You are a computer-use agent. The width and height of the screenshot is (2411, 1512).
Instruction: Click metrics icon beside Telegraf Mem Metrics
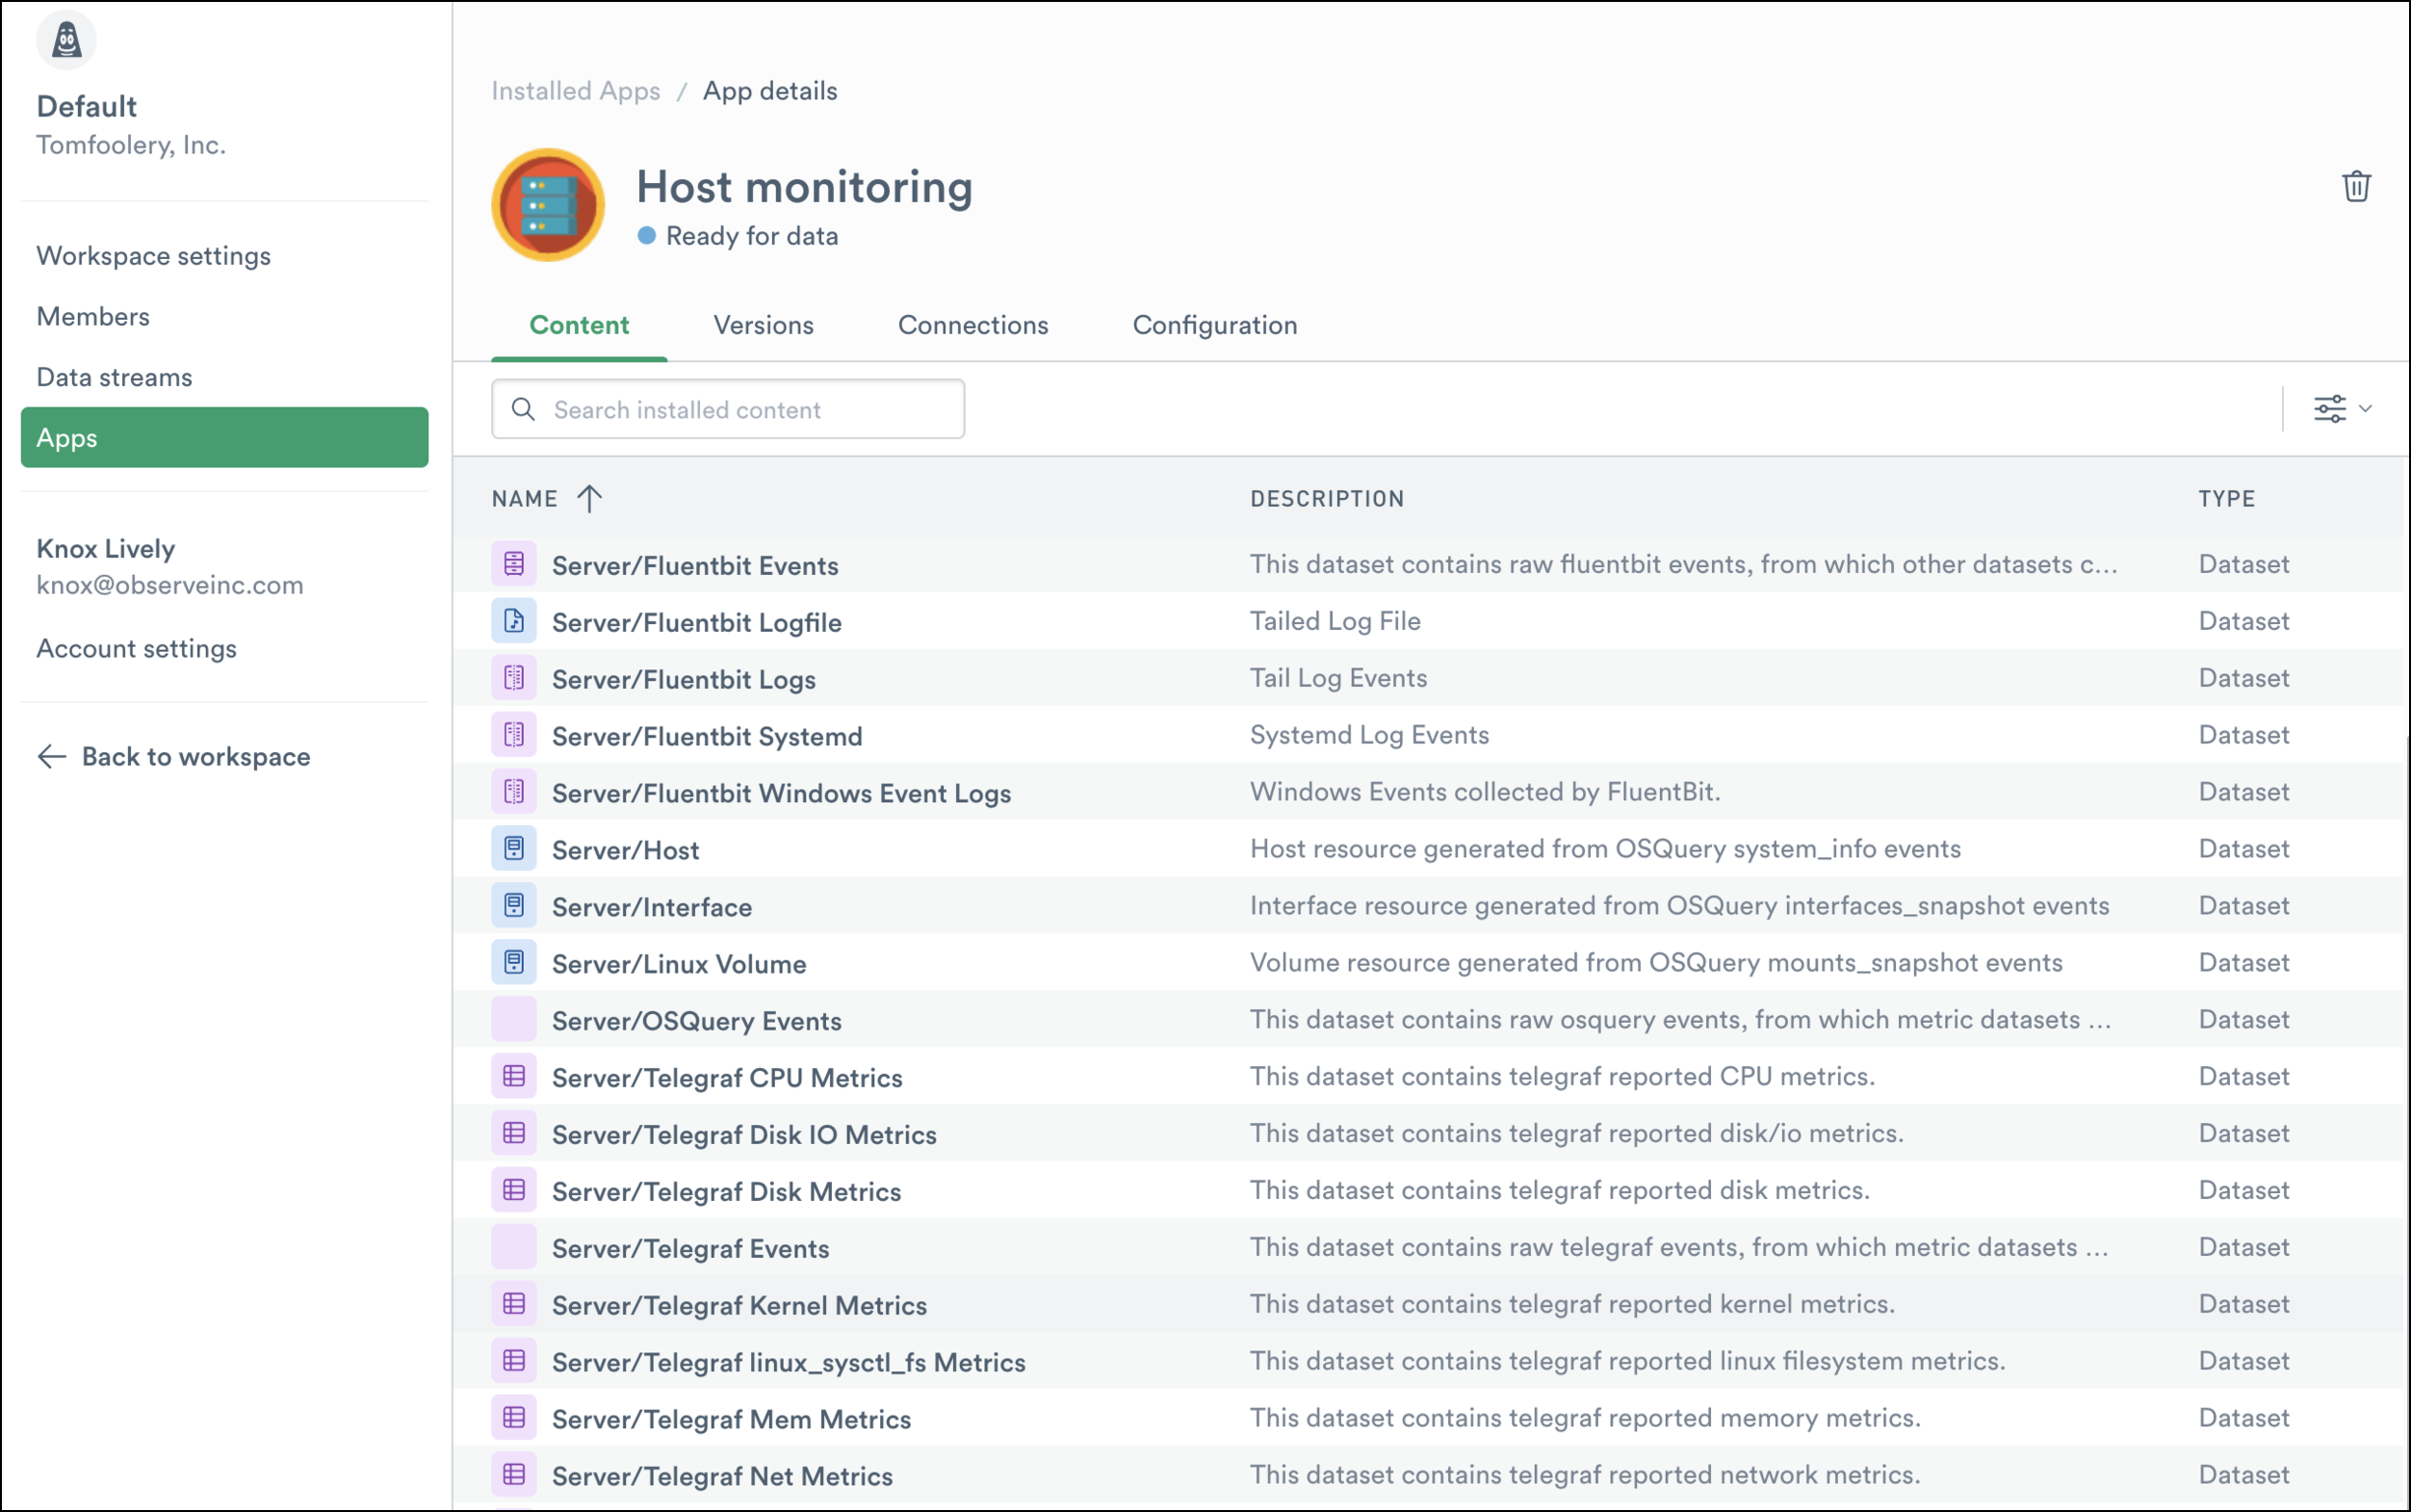click(x=514, y=1419)
